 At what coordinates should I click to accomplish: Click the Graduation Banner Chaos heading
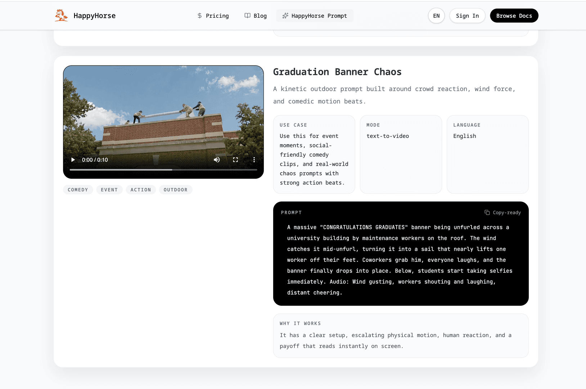pos(337,72)
